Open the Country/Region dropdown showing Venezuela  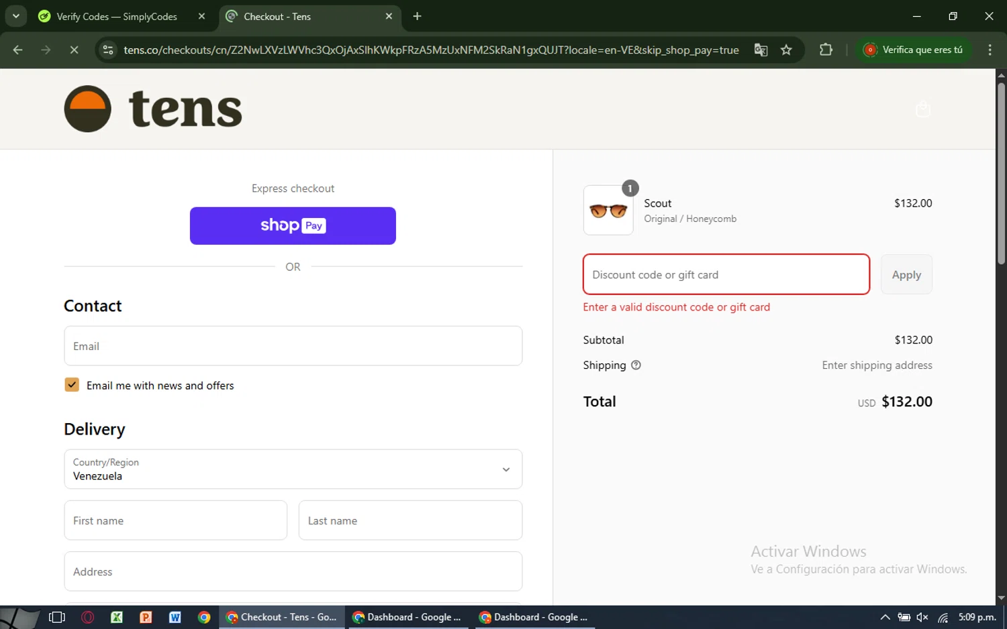(x=293, y=469)
